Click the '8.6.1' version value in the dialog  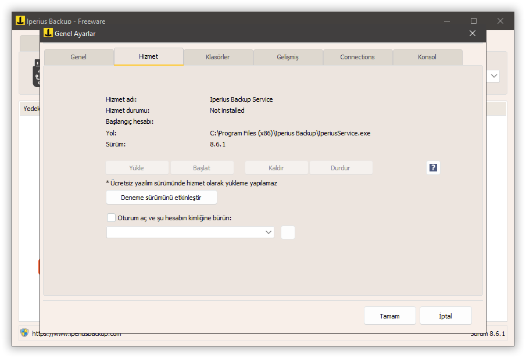point(218,144)
